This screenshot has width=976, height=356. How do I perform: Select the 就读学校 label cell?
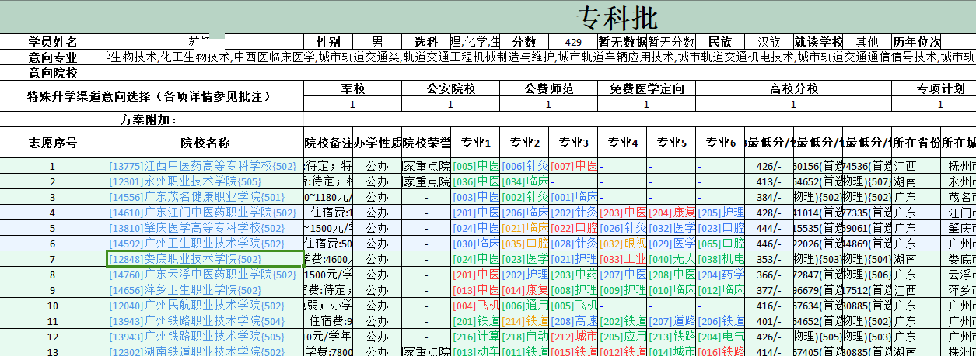[x=818, y=42]
